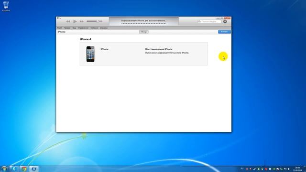The height and width of the screenshot is (172, 306).
Task: Click the iTunes taskbar icon
Action: click(x=34, y=169)
